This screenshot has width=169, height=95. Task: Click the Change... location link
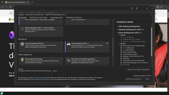pos(55,71)
